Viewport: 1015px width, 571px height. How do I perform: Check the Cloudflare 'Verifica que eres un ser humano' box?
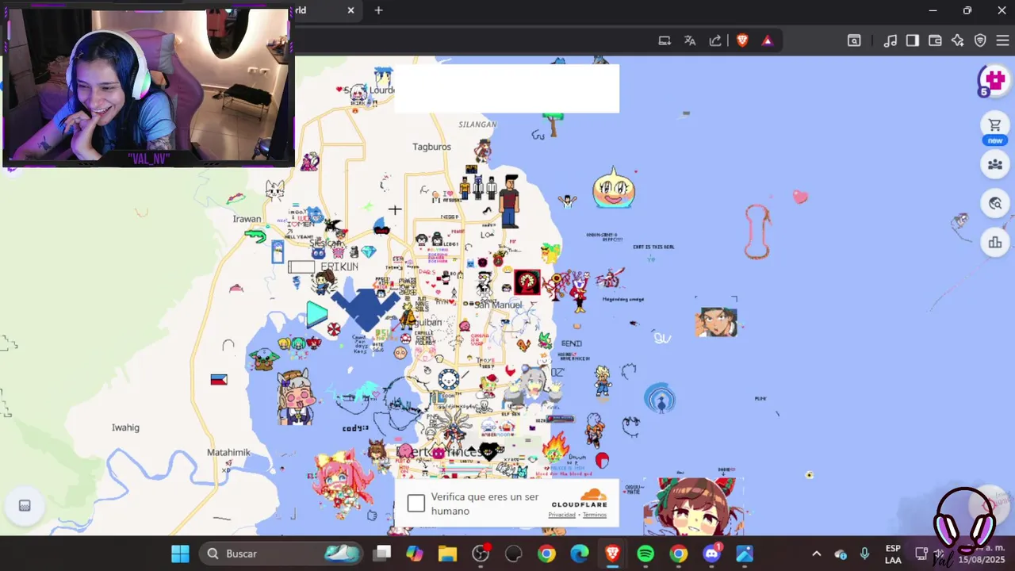tap(416, 503)
